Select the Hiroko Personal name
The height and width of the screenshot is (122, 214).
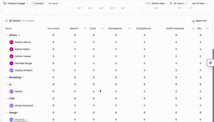24,105
